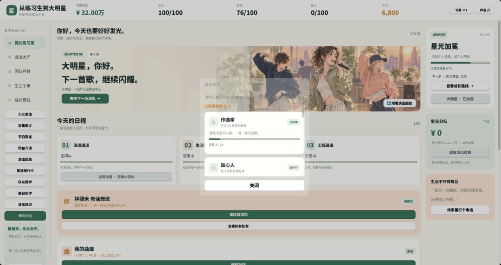501x265 pixels.
Task: Click 大明星 · 已加冕 button
Action: [x=460, y=99]
